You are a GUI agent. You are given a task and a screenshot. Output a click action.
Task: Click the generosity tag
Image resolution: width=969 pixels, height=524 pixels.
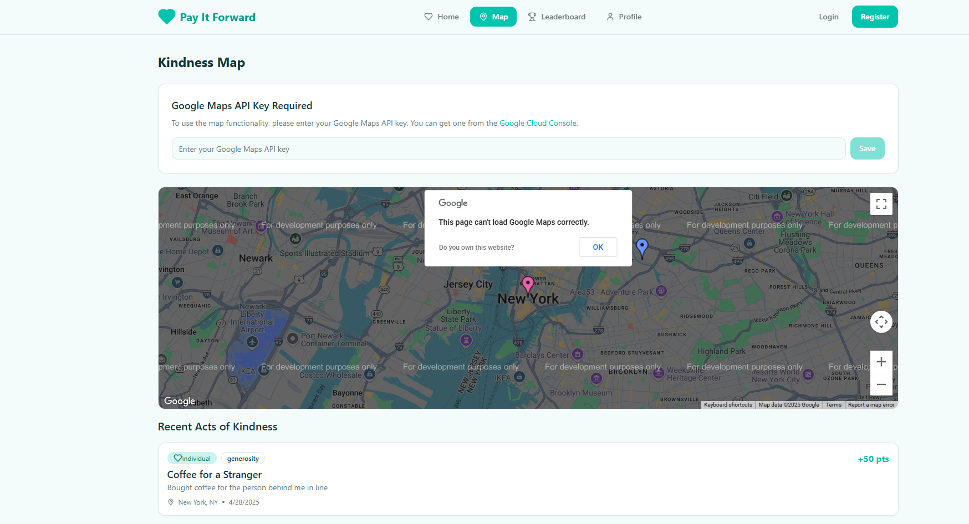click(243, 458)
